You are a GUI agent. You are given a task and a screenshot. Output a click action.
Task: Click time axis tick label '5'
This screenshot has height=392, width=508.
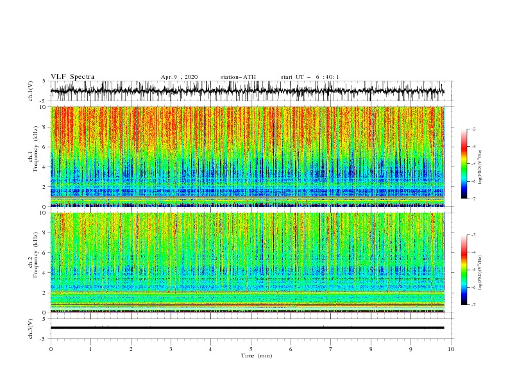pyautogui.click(x=251, y=349)
